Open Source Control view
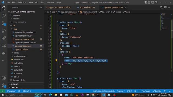 pyautogui.click(x=4, y=23)
